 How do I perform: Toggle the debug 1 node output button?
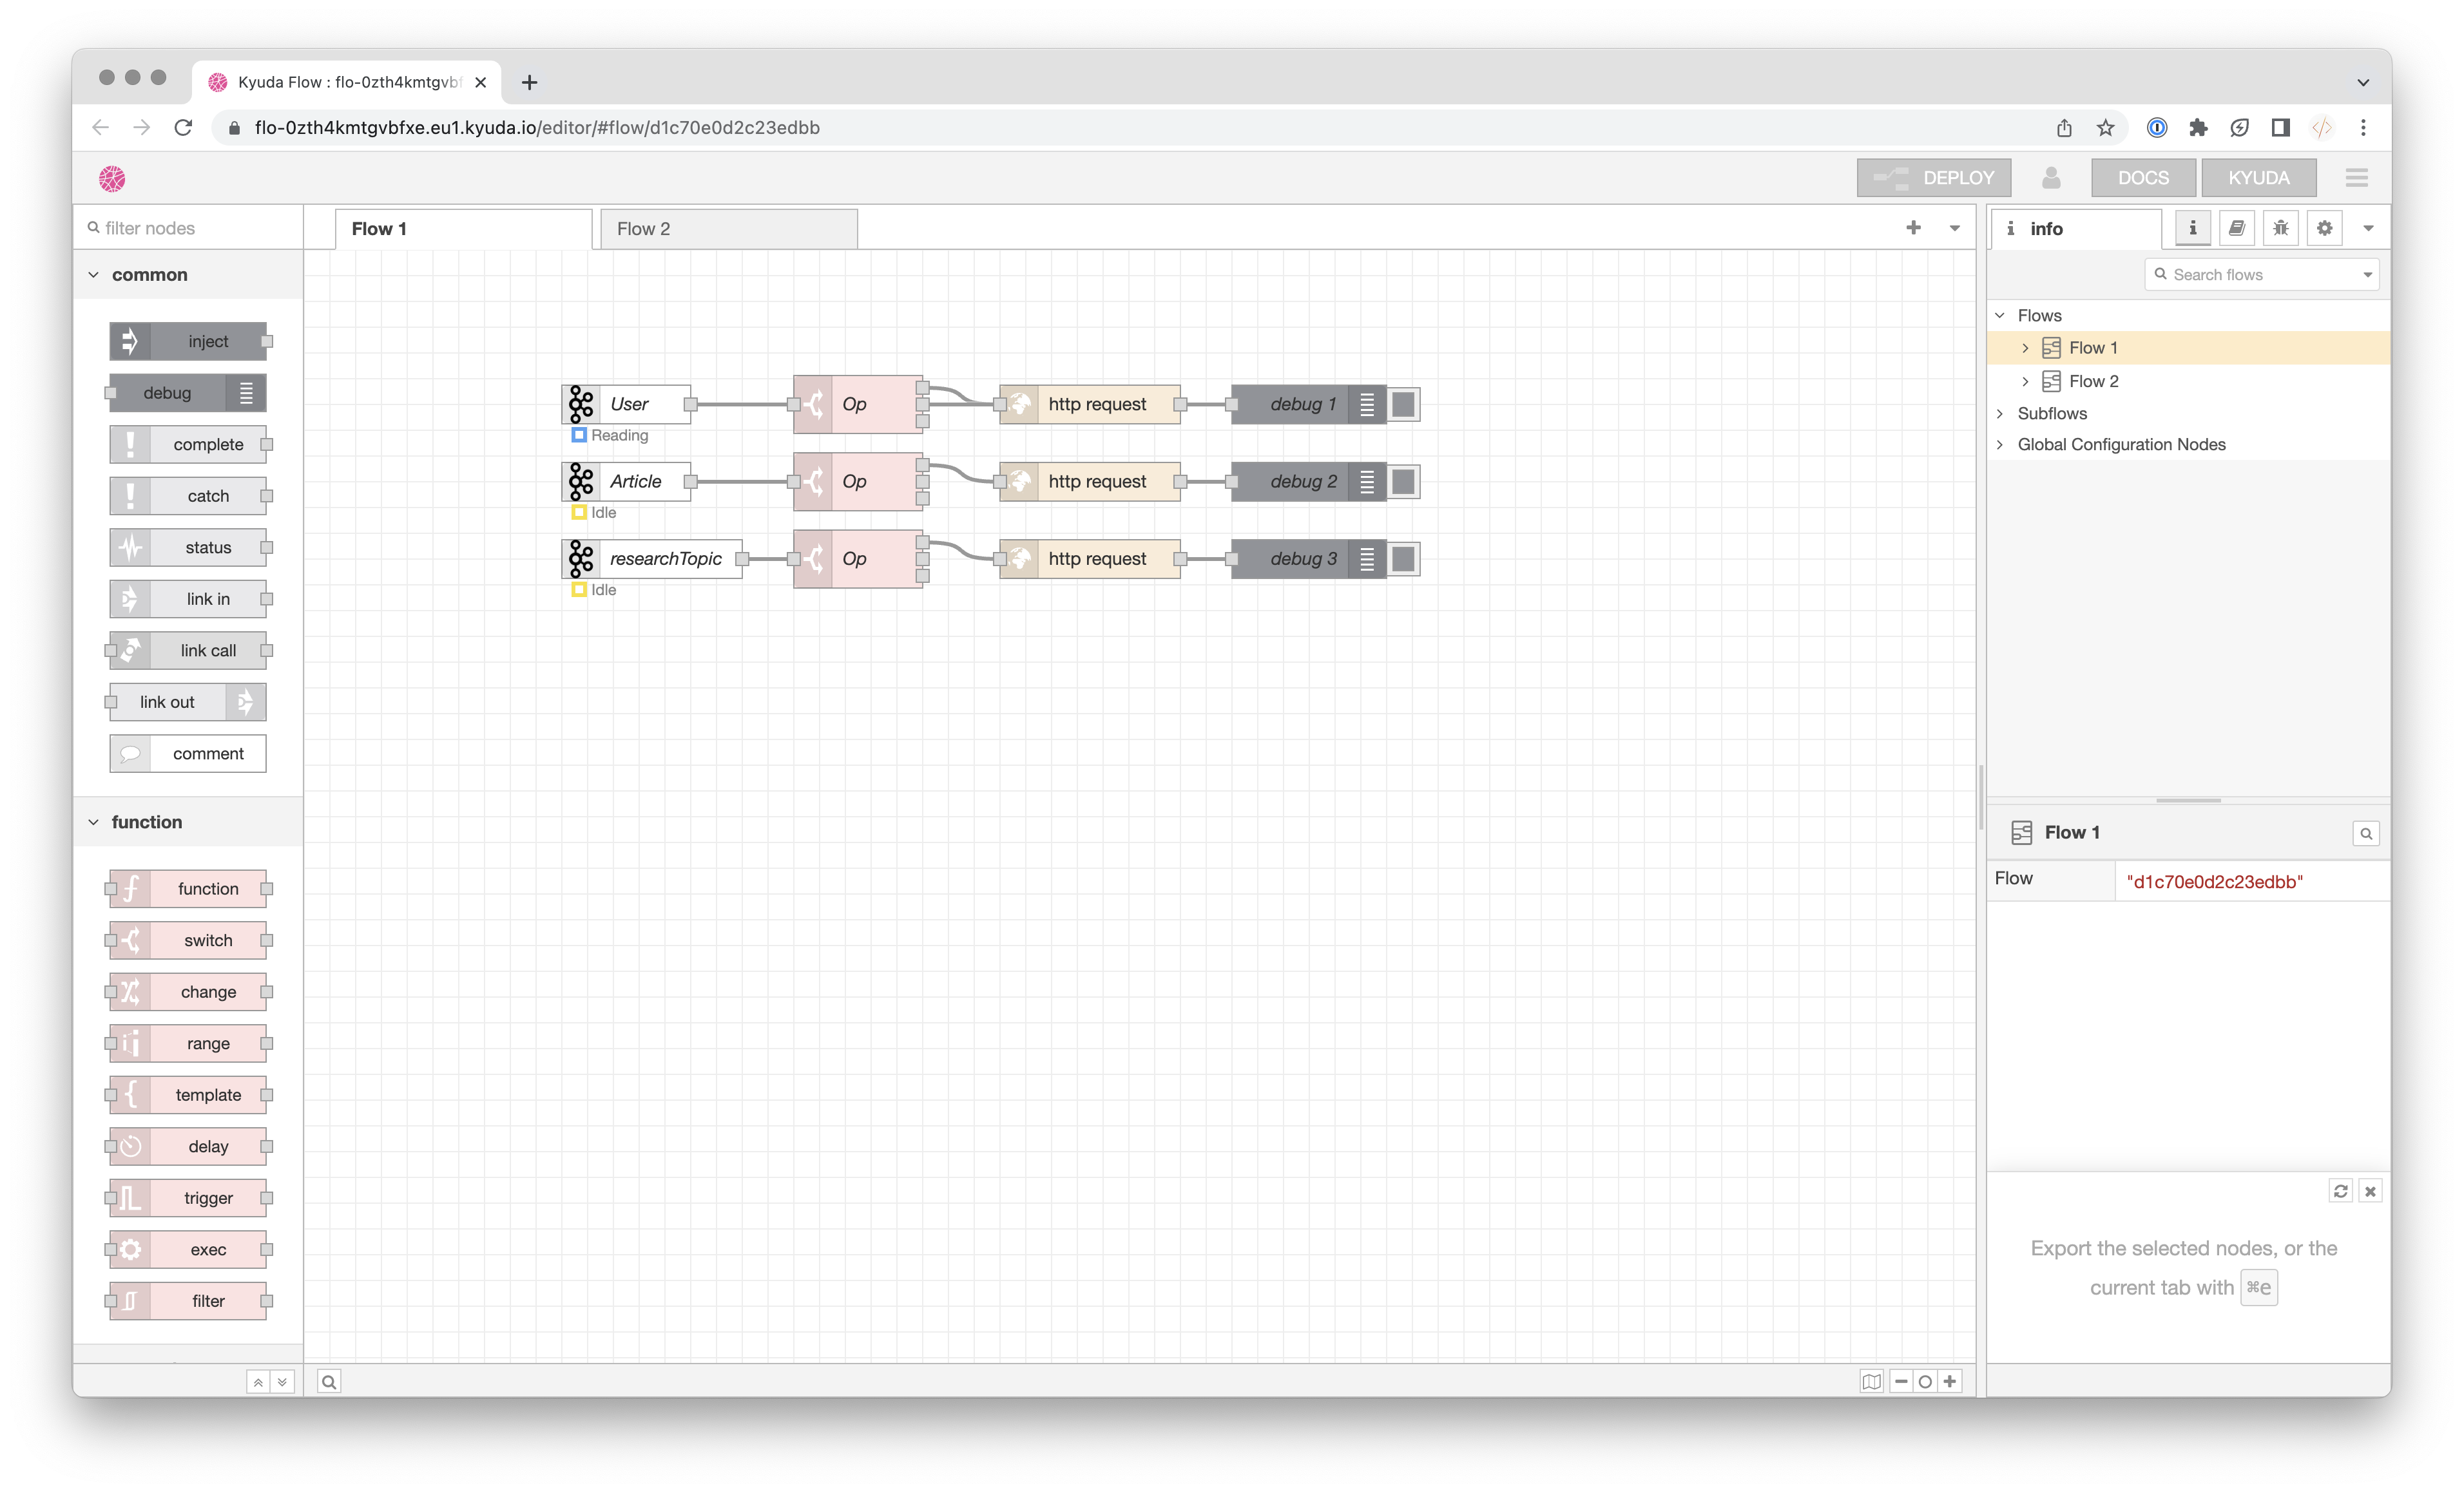pos(1403,404)
